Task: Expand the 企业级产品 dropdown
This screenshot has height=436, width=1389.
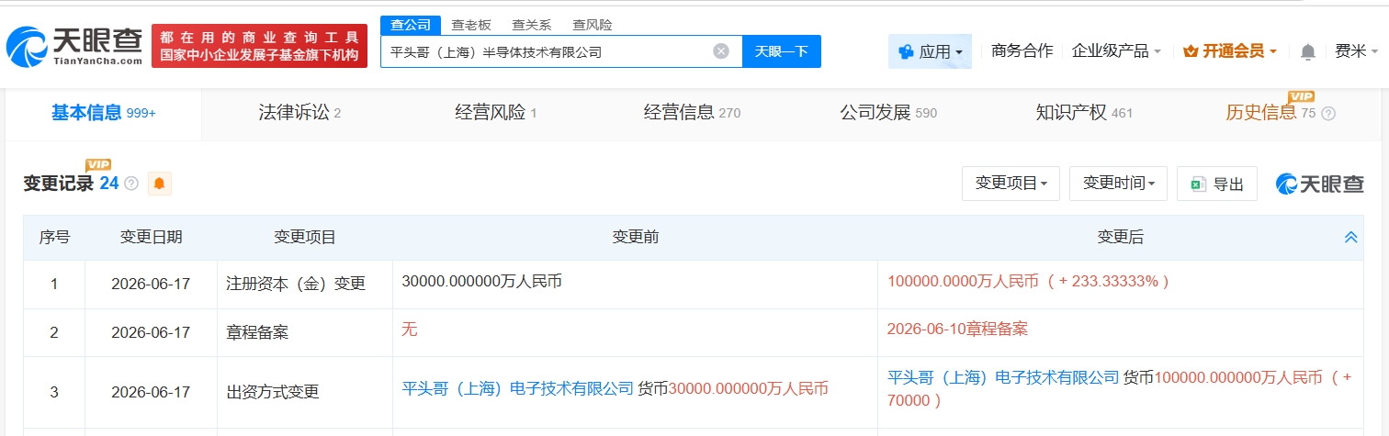Action: (x=1116, y=51)
